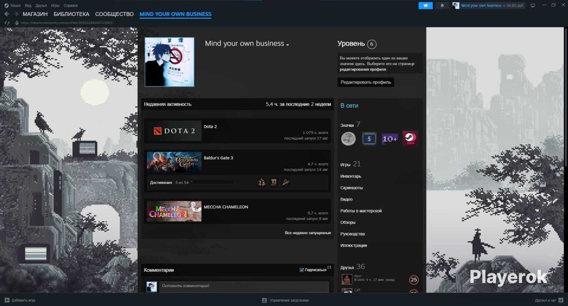Click the first Baldur's Gate 3 achievement icon
The height and width of the screenshot is (306, 568).
[x=262, y=182]
